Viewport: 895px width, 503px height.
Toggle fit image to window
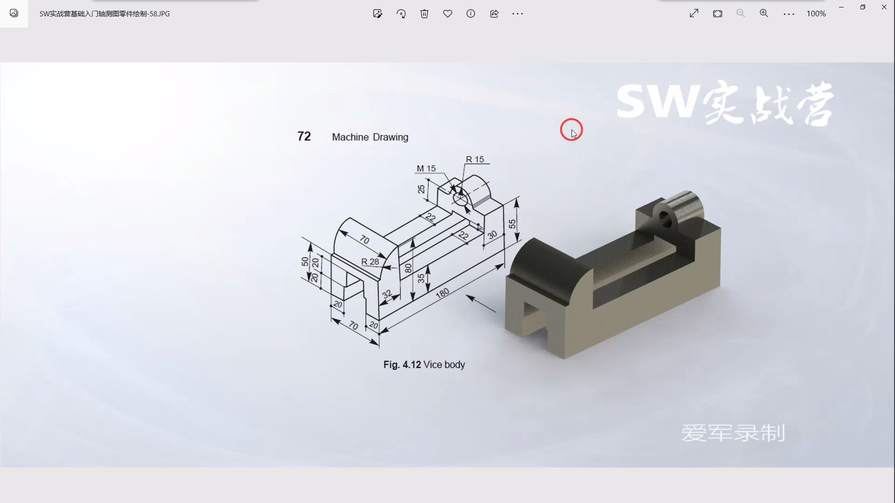717,14
